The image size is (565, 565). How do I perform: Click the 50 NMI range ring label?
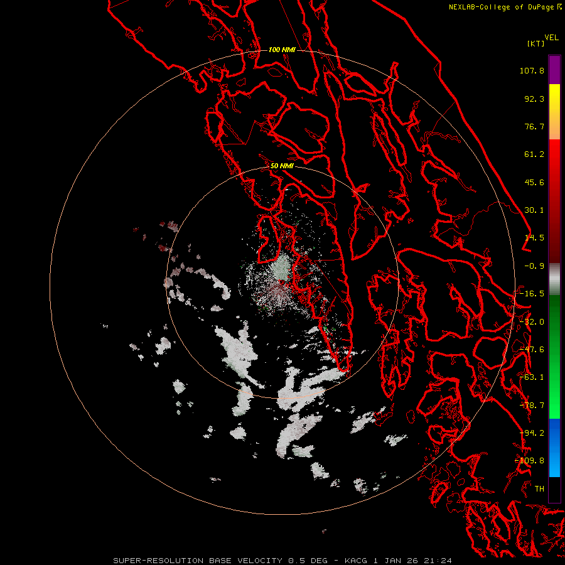pos(282,166)
